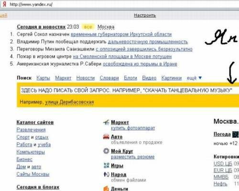
Task: Select the Москва news tab
Action: 106,27
